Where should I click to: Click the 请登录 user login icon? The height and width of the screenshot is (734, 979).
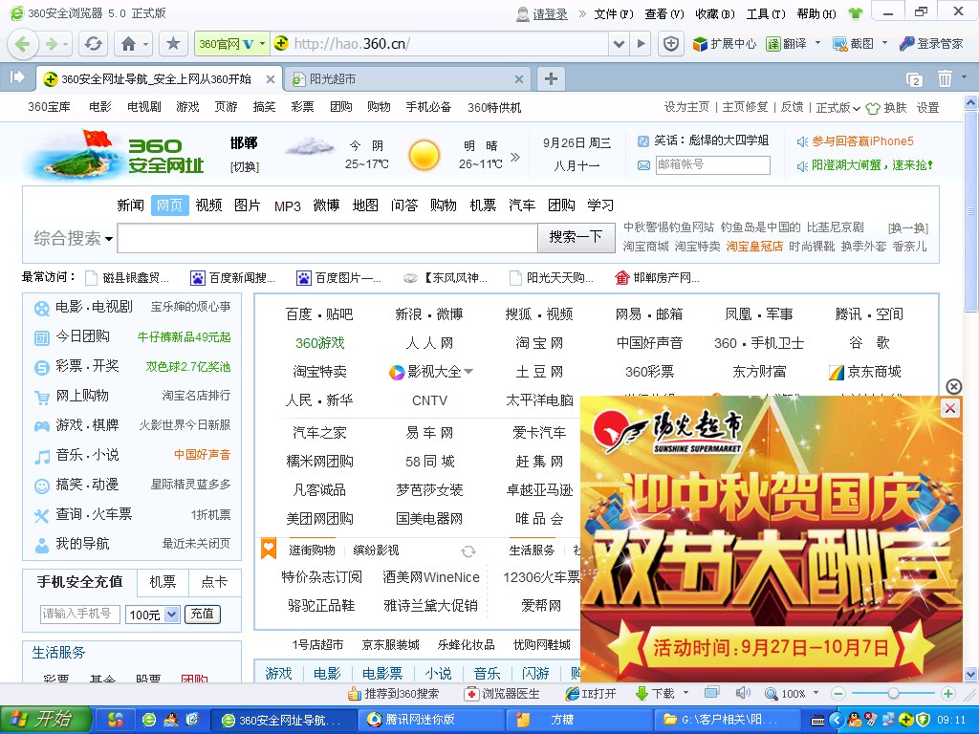[x=523, y=13]
